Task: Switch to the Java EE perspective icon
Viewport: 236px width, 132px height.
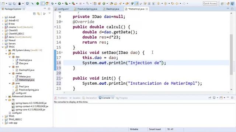Action: click(x=228, y=3)
